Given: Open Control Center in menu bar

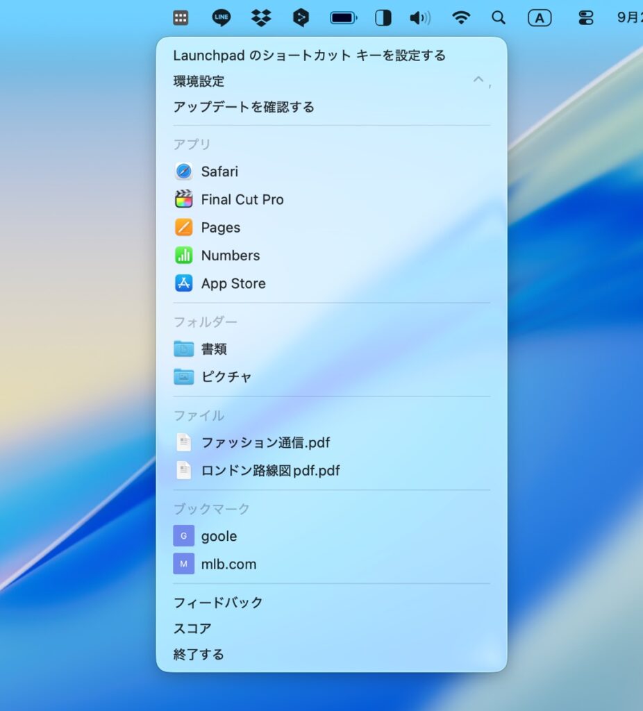Looking at the screenshot, I should coord(585,18).
